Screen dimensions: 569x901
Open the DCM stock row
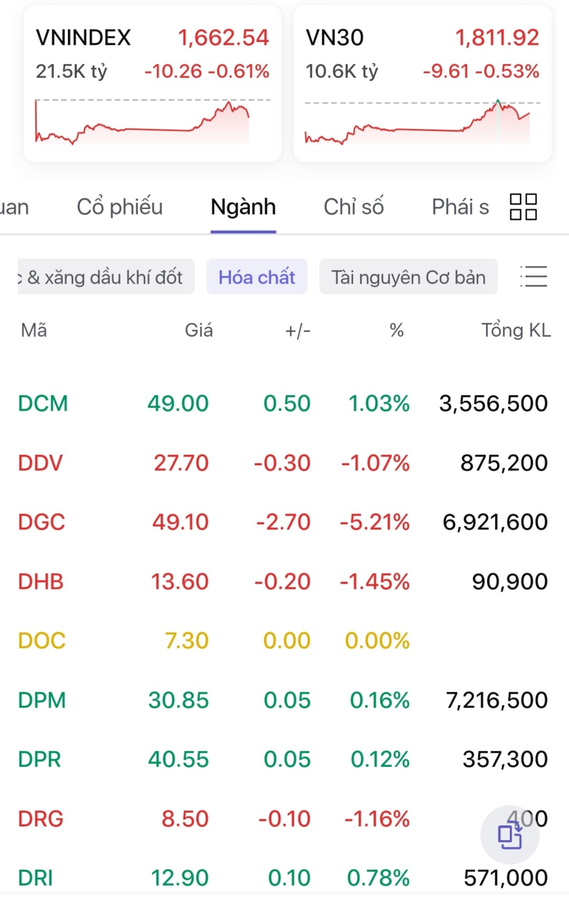point(43,404)
